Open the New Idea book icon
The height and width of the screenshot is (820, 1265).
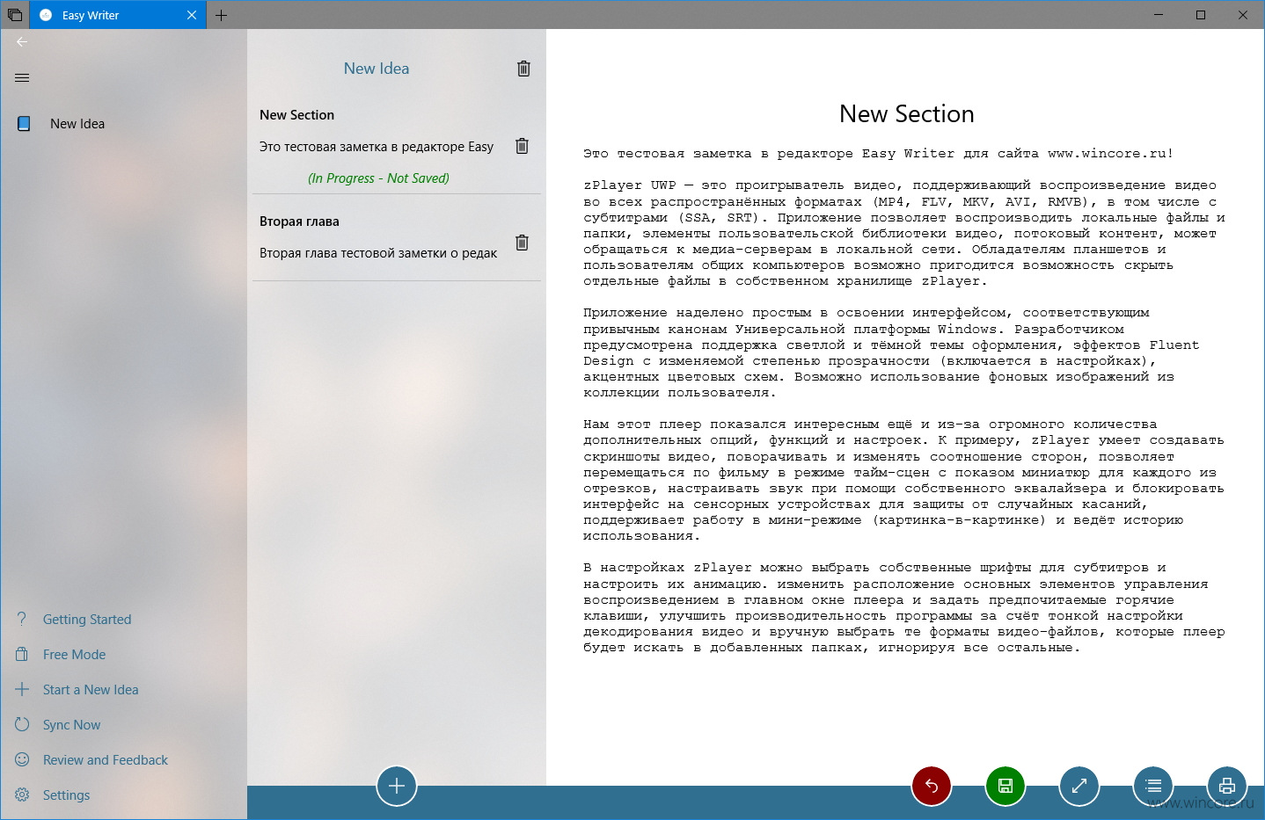click(24, 124)
